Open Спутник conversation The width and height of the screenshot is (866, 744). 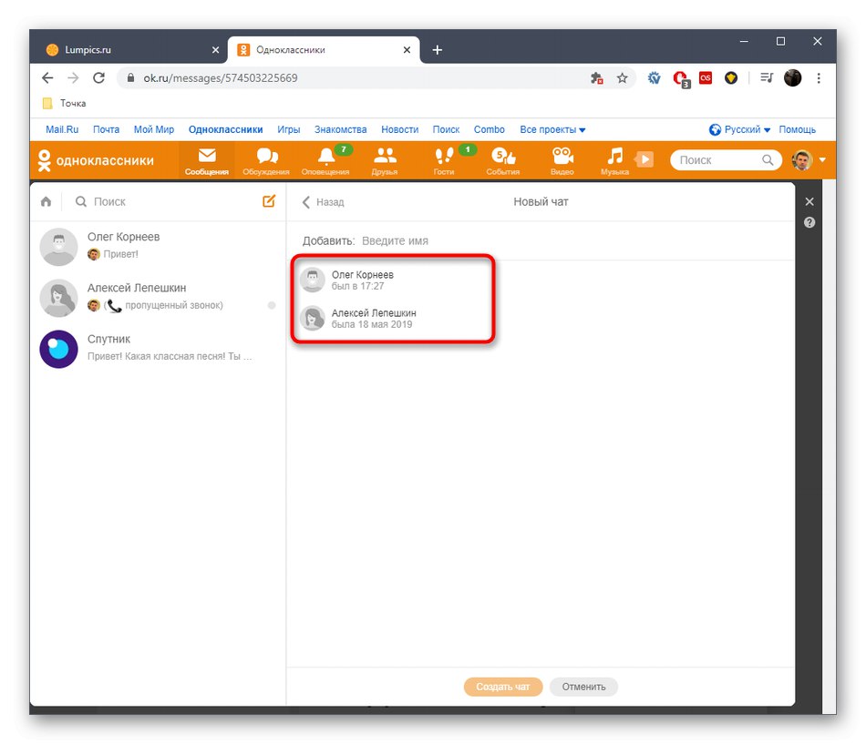[x=159, y=348]
